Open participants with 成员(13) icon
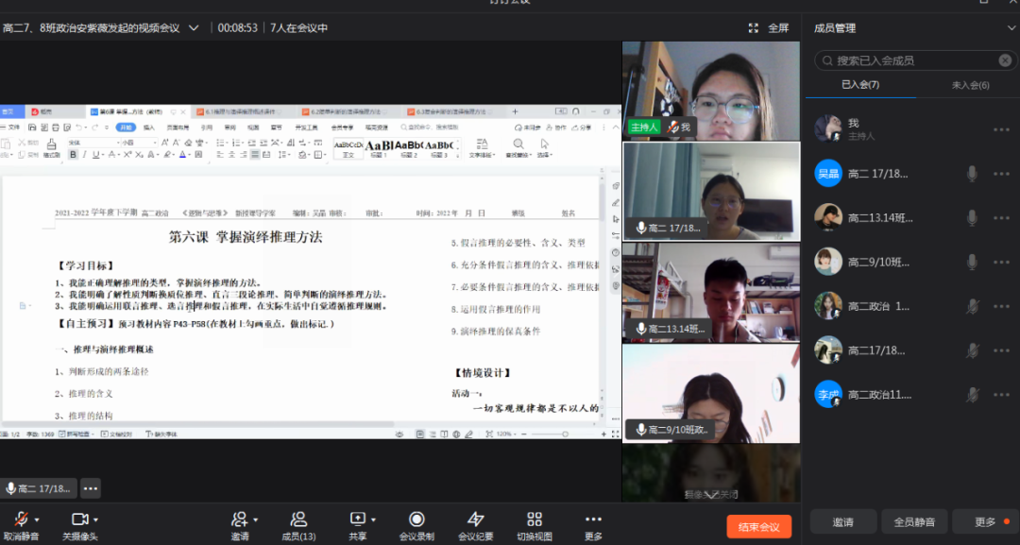1020x545 pixels. point(300,519)
